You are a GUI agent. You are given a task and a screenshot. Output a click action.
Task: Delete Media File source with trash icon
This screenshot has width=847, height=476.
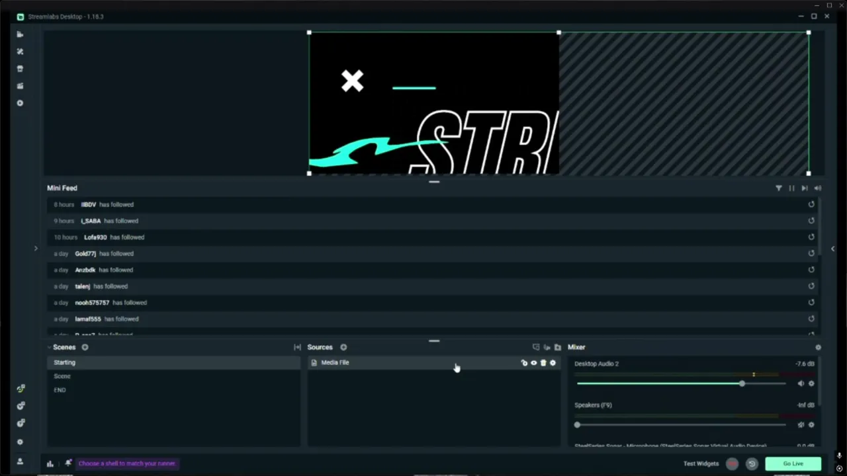click(x=543, y=363)
